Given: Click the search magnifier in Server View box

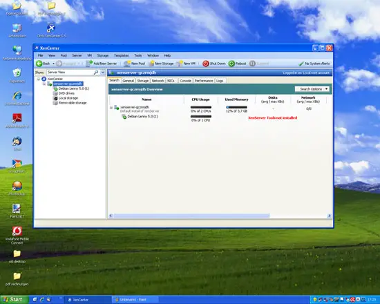Looking at the screenshot, I should click(x=96, y=73).
